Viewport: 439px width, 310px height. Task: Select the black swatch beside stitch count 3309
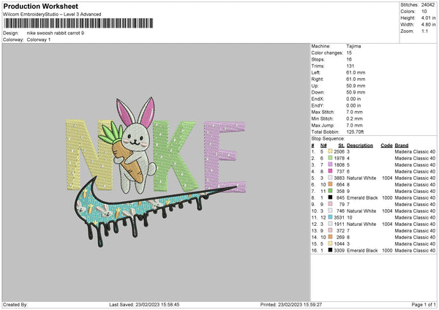coord(330,250)
